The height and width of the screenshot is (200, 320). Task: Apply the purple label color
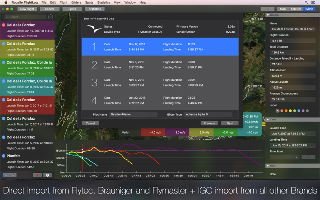[303, 111]
